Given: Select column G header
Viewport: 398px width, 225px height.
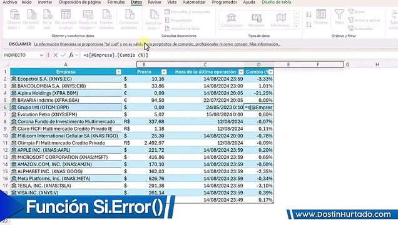Looking at the screenshot, I should point(347,64).
